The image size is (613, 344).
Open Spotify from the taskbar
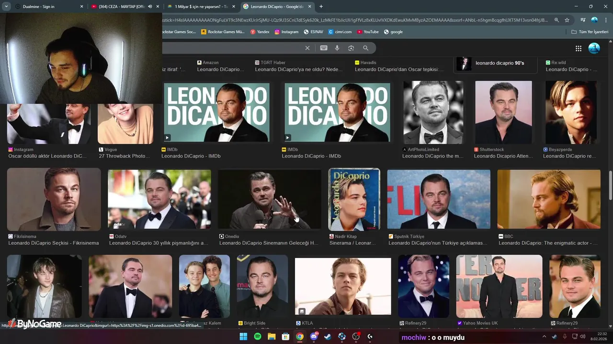pyautogui.click(x=257, y=336)
